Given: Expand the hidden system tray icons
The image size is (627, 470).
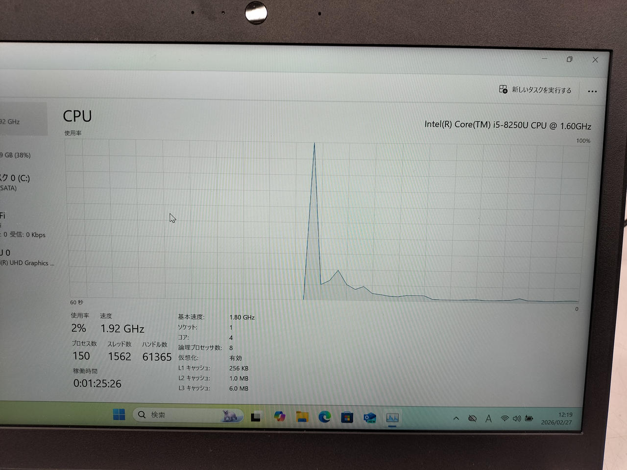Looking at the screenshot, I should coord(456,419).
